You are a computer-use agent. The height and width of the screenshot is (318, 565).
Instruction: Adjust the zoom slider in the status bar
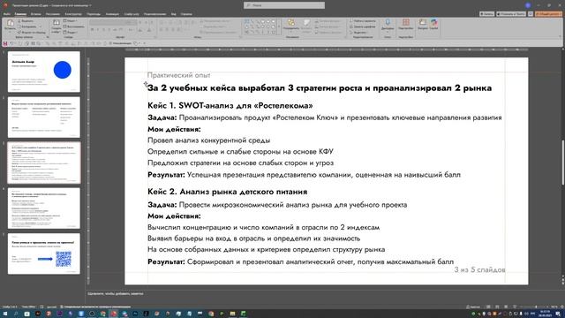click(x=536, y=307)
